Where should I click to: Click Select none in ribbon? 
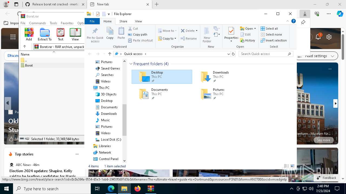[x=271, y=34]
